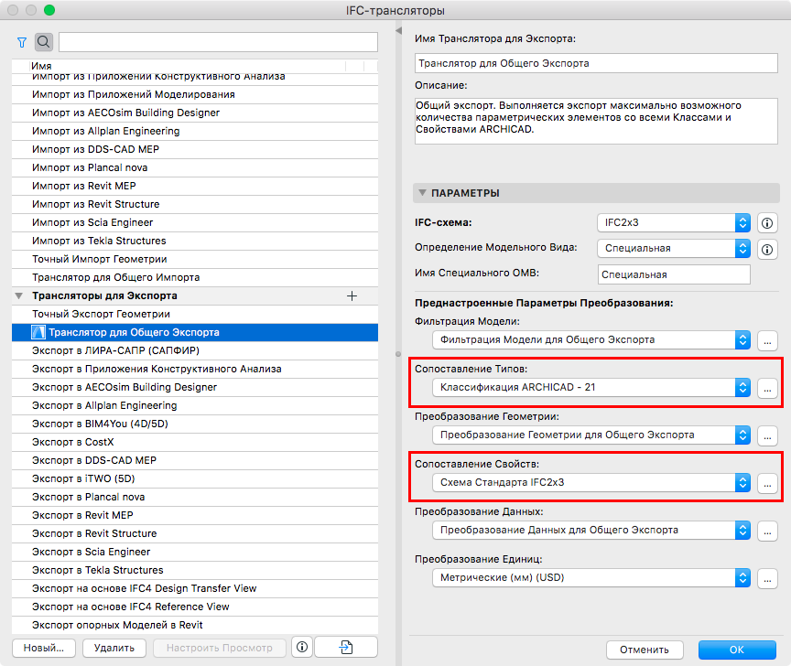The image size is (791, 666).
Task: Select Точный Экспорт Геометрии translator
Action: click(195, 314)
